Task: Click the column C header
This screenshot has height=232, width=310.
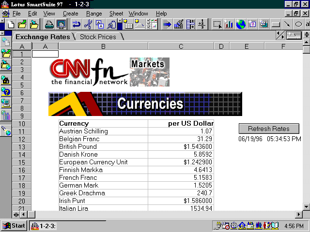Action: tap(181, 46)
